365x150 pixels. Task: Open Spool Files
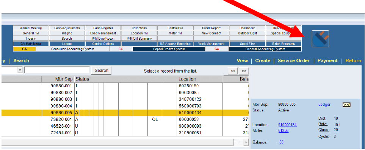tap(248, 44)
